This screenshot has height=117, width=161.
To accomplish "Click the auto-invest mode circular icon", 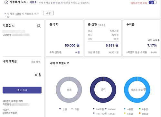I will pyautogui.click(x=6, y=2).
